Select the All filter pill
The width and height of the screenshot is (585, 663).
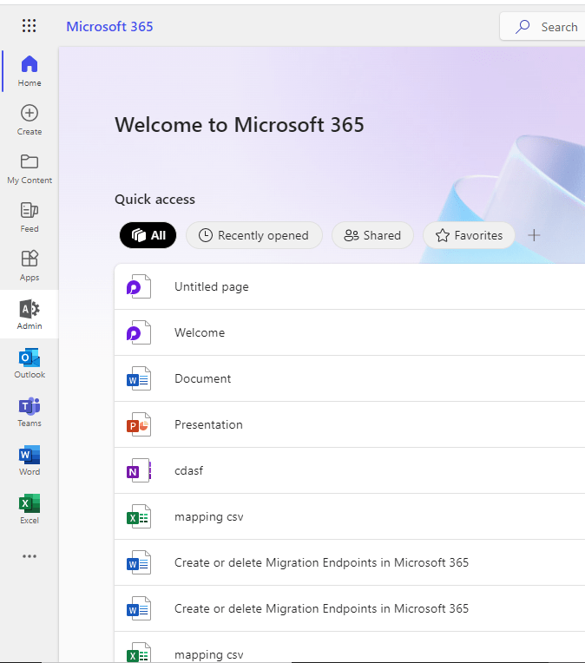[x=148, y=235]
